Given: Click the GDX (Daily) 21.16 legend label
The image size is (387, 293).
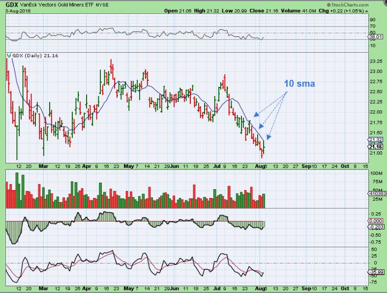Looking at the screenshot, I should click(35, 56).
